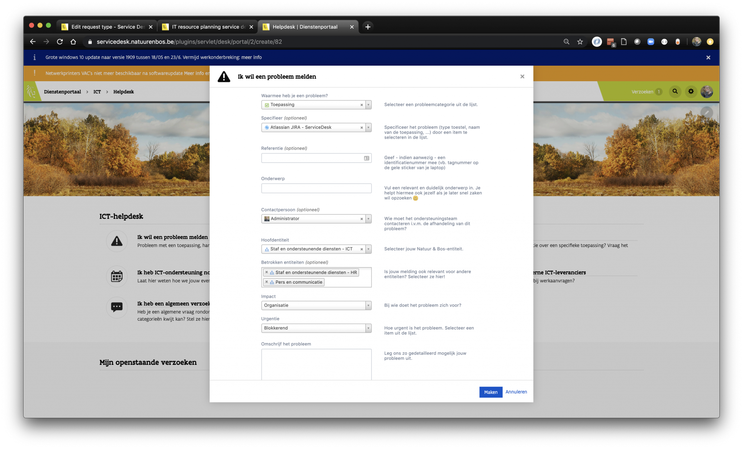
Task: Click the warning triangle icon beside 'Ik wil een probleem melden'
Action: 224,77
